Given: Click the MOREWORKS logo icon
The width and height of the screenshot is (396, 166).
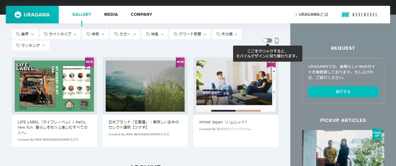Looking at the screenshot, I should [x=345, y=15].
